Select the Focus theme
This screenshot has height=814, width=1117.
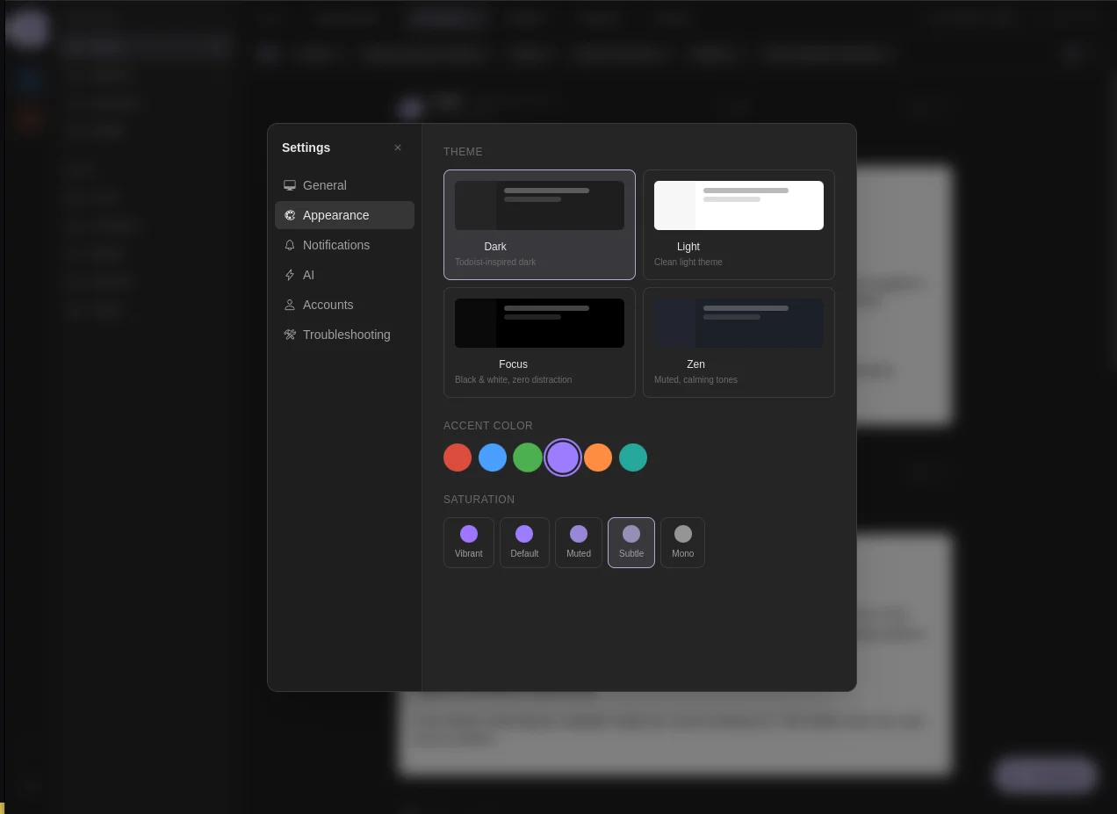coord(539,342)
